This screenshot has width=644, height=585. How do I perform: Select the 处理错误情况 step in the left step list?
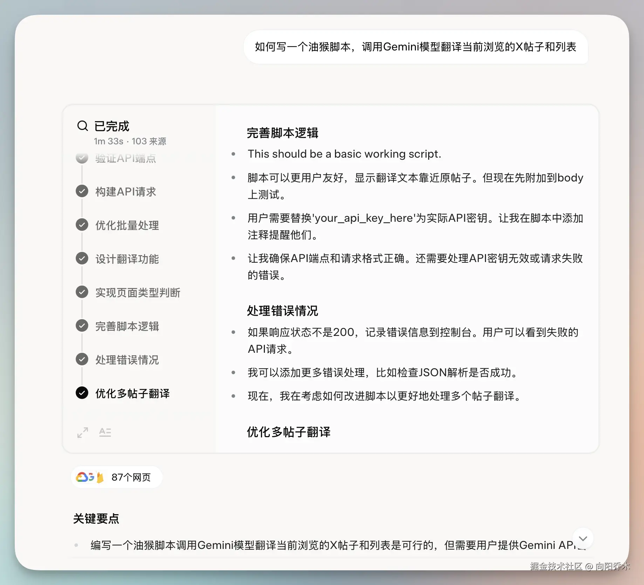(x=117, y=360)
